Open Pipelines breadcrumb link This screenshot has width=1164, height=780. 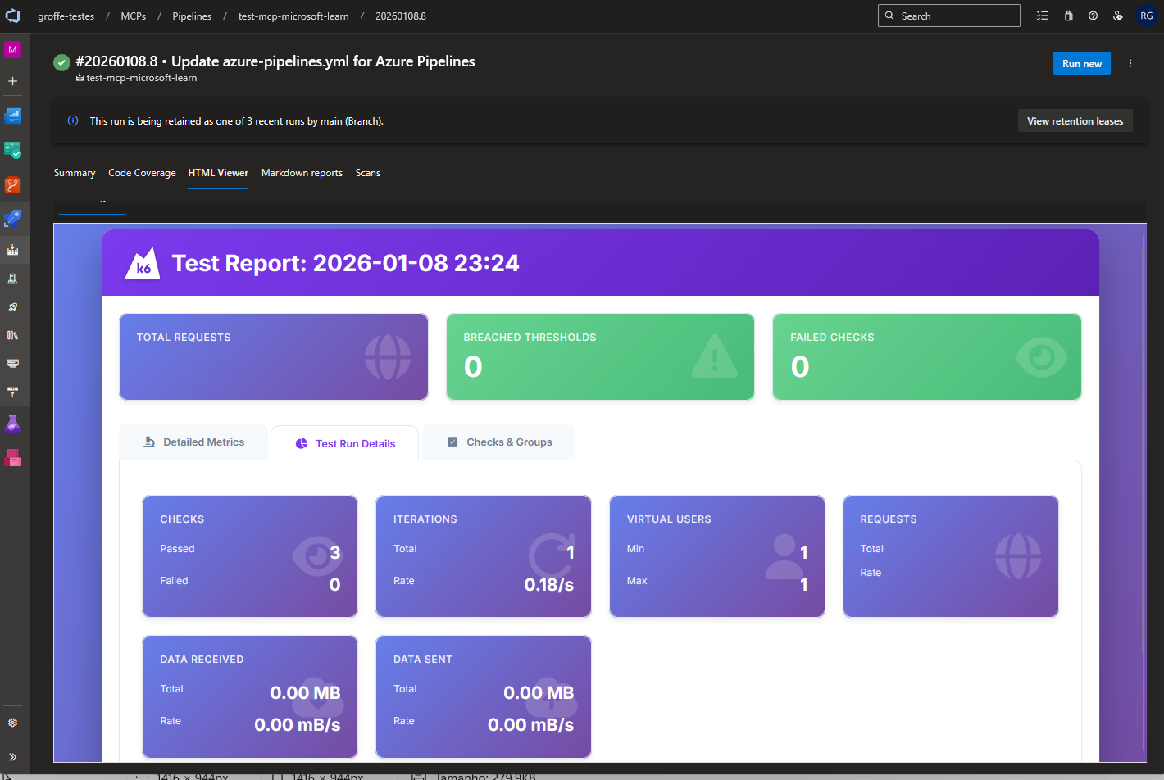(192, 16)
